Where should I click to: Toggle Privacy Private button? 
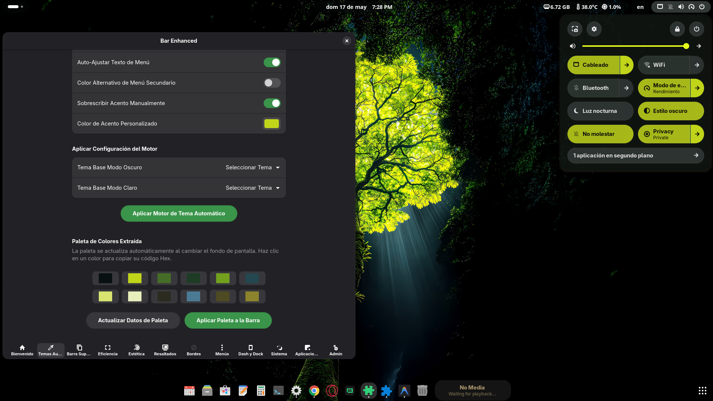[664, 134]
